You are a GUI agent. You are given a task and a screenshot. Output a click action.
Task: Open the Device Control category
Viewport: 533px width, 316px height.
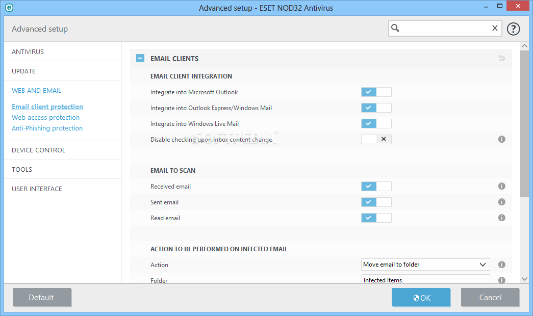pyautogui.click(x=63, y=150)
